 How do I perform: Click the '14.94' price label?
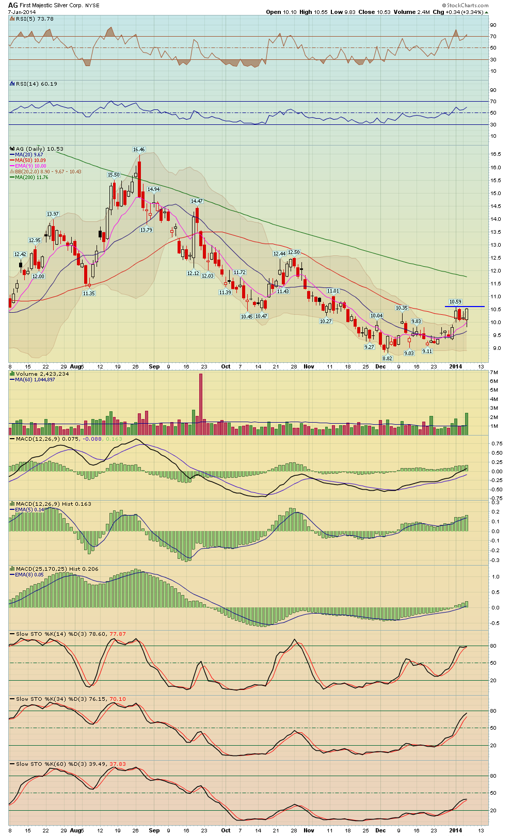[153, 189]
